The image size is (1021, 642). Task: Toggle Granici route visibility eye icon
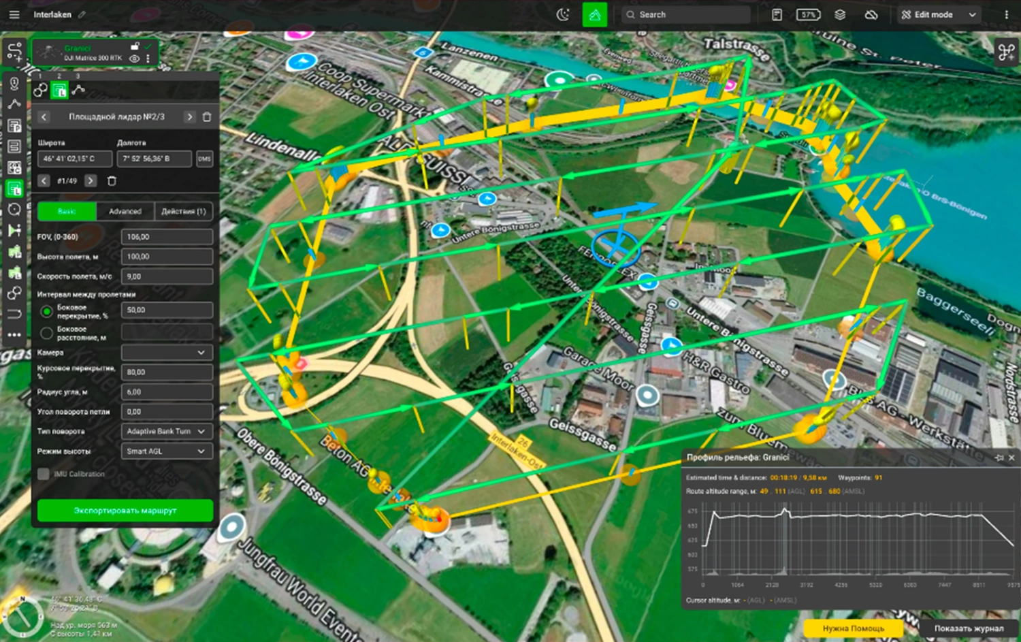135,59
